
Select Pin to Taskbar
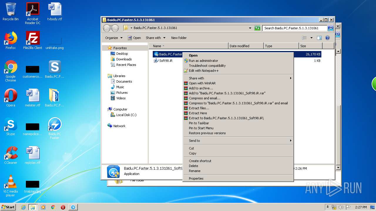[x=238, y=123]
